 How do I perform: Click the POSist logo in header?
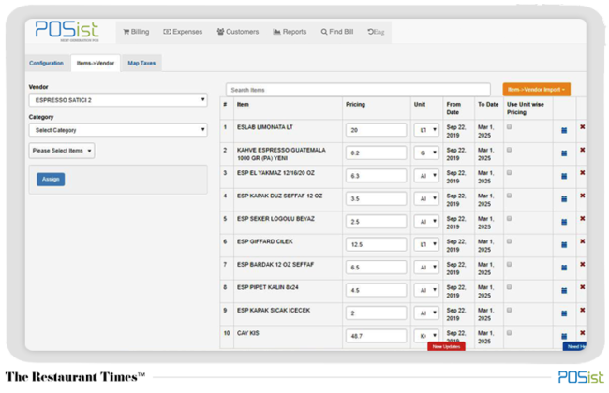point(67,31)
